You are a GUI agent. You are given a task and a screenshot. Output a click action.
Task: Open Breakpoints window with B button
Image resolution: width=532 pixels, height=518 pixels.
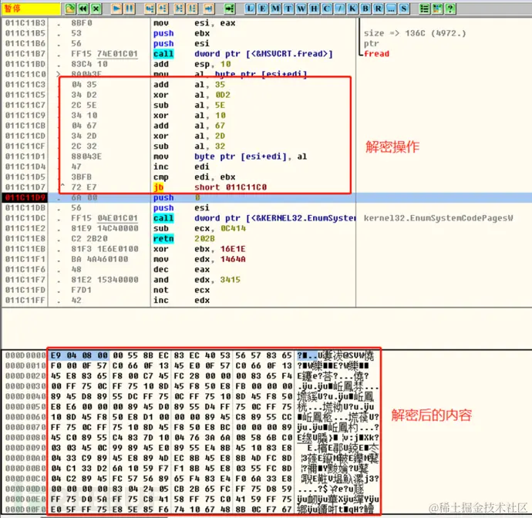(x=365, y=8)
